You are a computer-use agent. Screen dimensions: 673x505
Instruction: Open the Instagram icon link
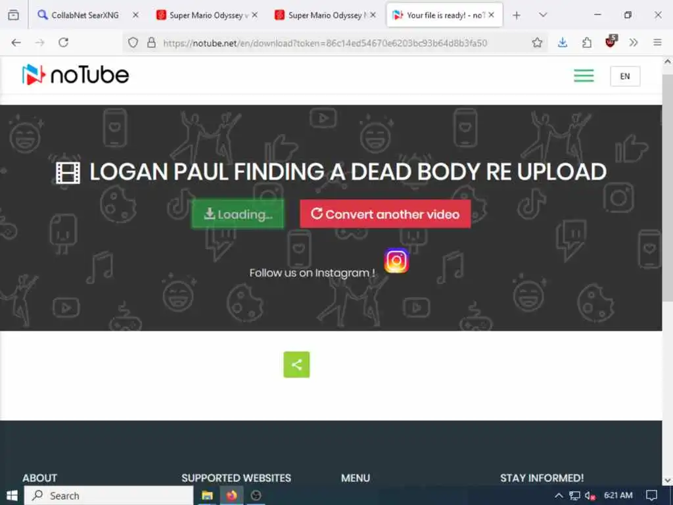[x=396, y=260]
